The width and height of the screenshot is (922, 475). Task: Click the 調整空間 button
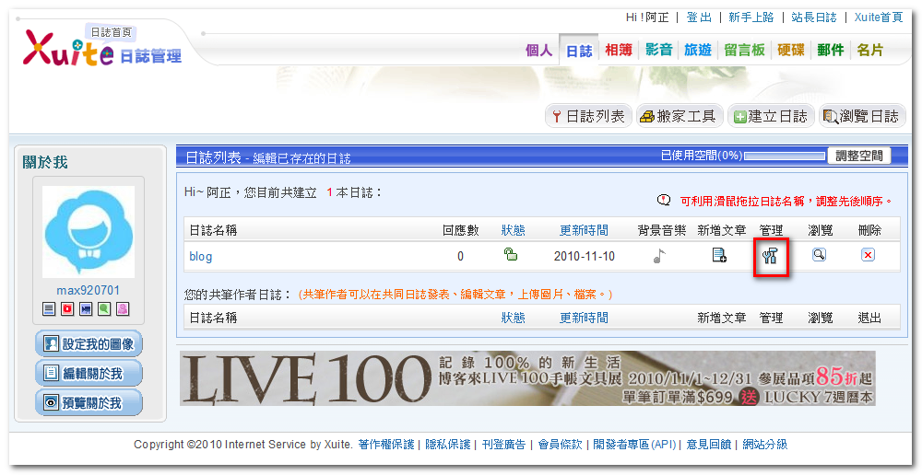[x=859, y=156]
